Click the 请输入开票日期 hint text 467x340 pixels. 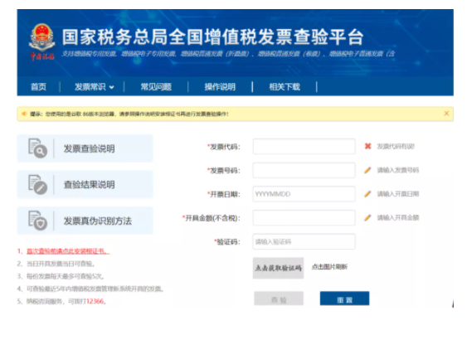pos(398,194)
